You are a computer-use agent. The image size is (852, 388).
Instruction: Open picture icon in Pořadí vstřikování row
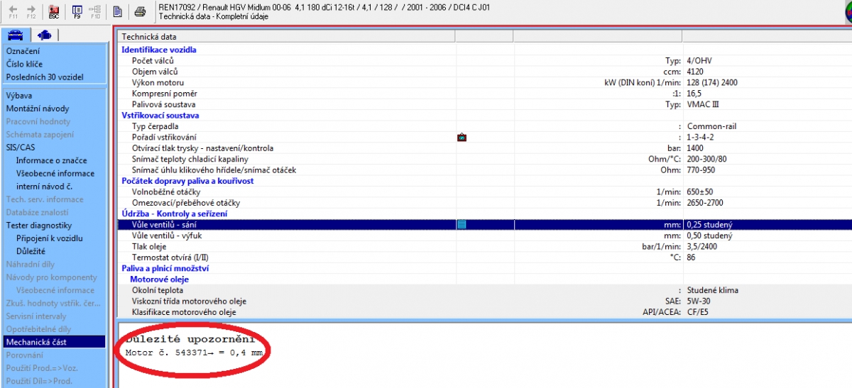(x=461, y=137)
